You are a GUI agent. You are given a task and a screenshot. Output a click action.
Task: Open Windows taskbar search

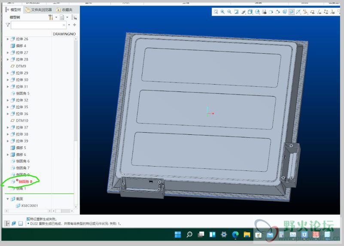click(189, 234)
